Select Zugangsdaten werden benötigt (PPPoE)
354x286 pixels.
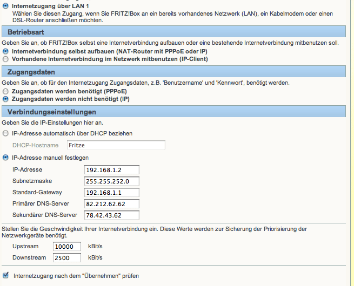tap(5, 91)
